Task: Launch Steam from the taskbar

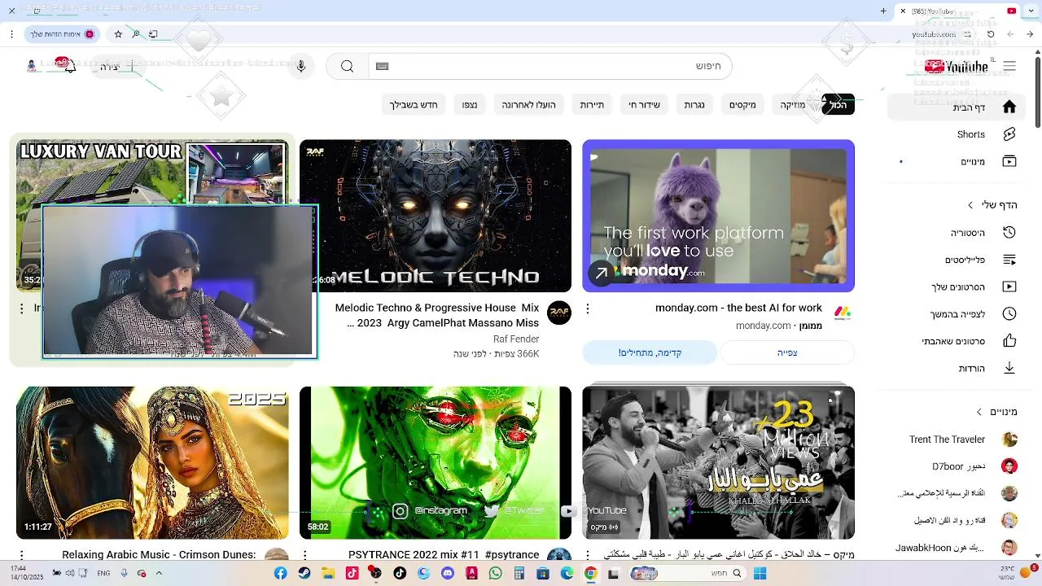Action: [x=304, y=573]
